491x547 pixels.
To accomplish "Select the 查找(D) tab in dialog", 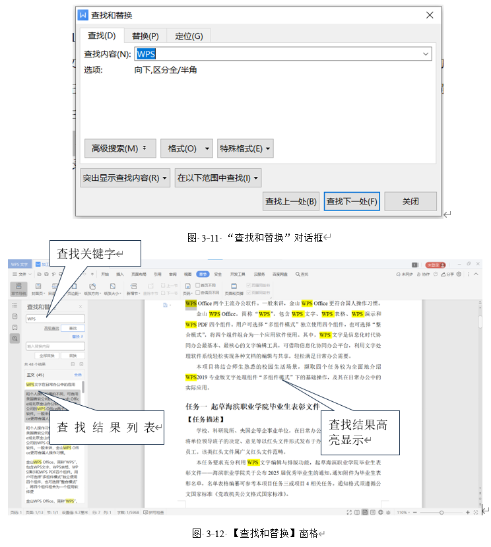I will (x=102, y=36).
